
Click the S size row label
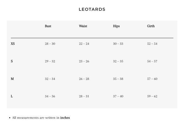[x=12, y=61]
